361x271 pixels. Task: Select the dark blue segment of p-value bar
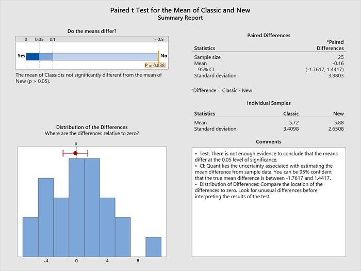tap(32, 56)
